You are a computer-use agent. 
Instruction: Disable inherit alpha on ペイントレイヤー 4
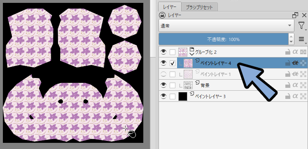click(295, 63)
